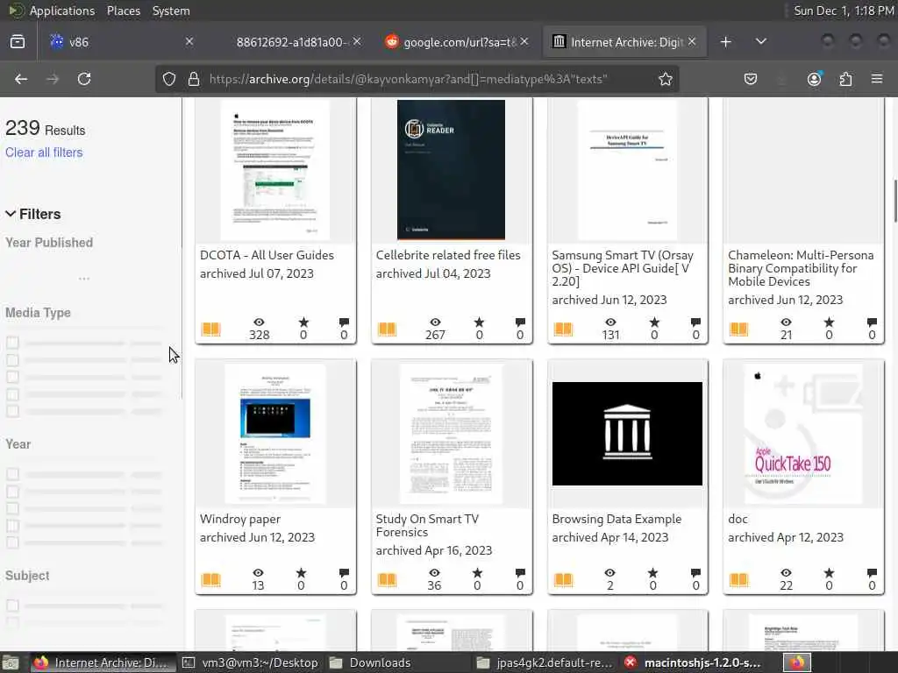Click the Firefox icon at taskbar right
The image size is (898, 673).
point(796,662)
